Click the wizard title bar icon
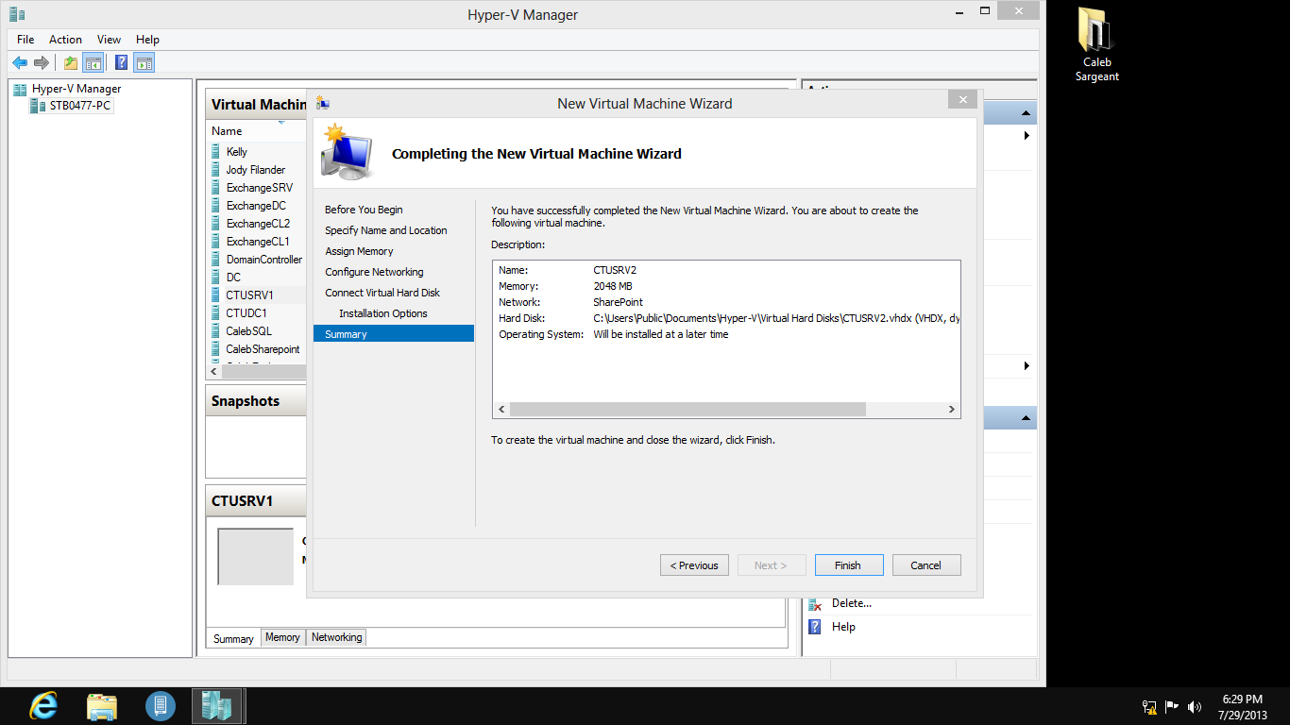 pyautogui.click(x=323, y=104)
